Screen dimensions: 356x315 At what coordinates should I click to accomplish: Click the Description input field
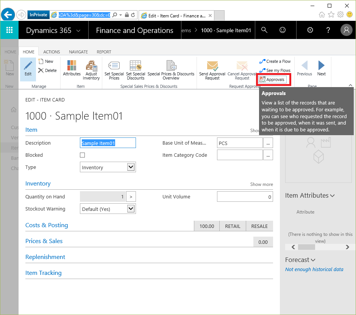[x=108, y=143]
